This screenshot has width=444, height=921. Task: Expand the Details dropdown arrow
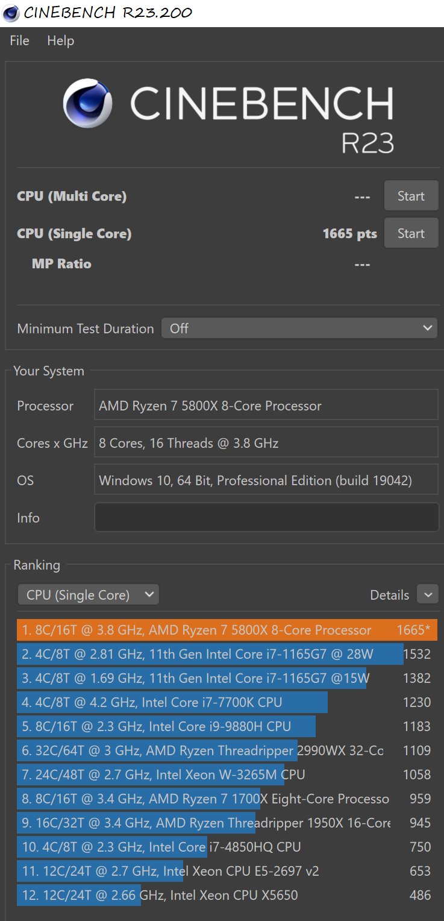tap(428, 595)
